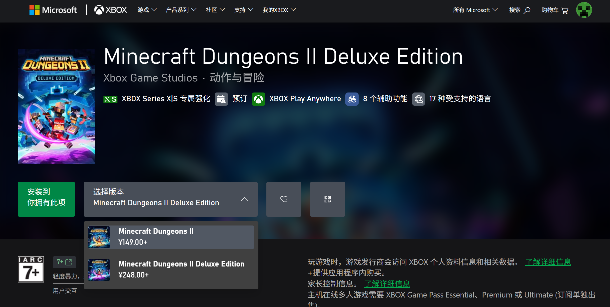Image resolution: width=610 pixels, height=307 pixels.
Task: Click the 8 个辅助功能 label
Action: (x=385, y=99)
